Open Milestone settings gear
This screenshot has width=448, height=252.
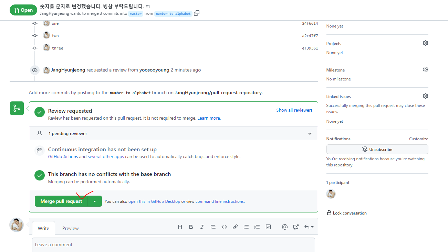(426, 69)
